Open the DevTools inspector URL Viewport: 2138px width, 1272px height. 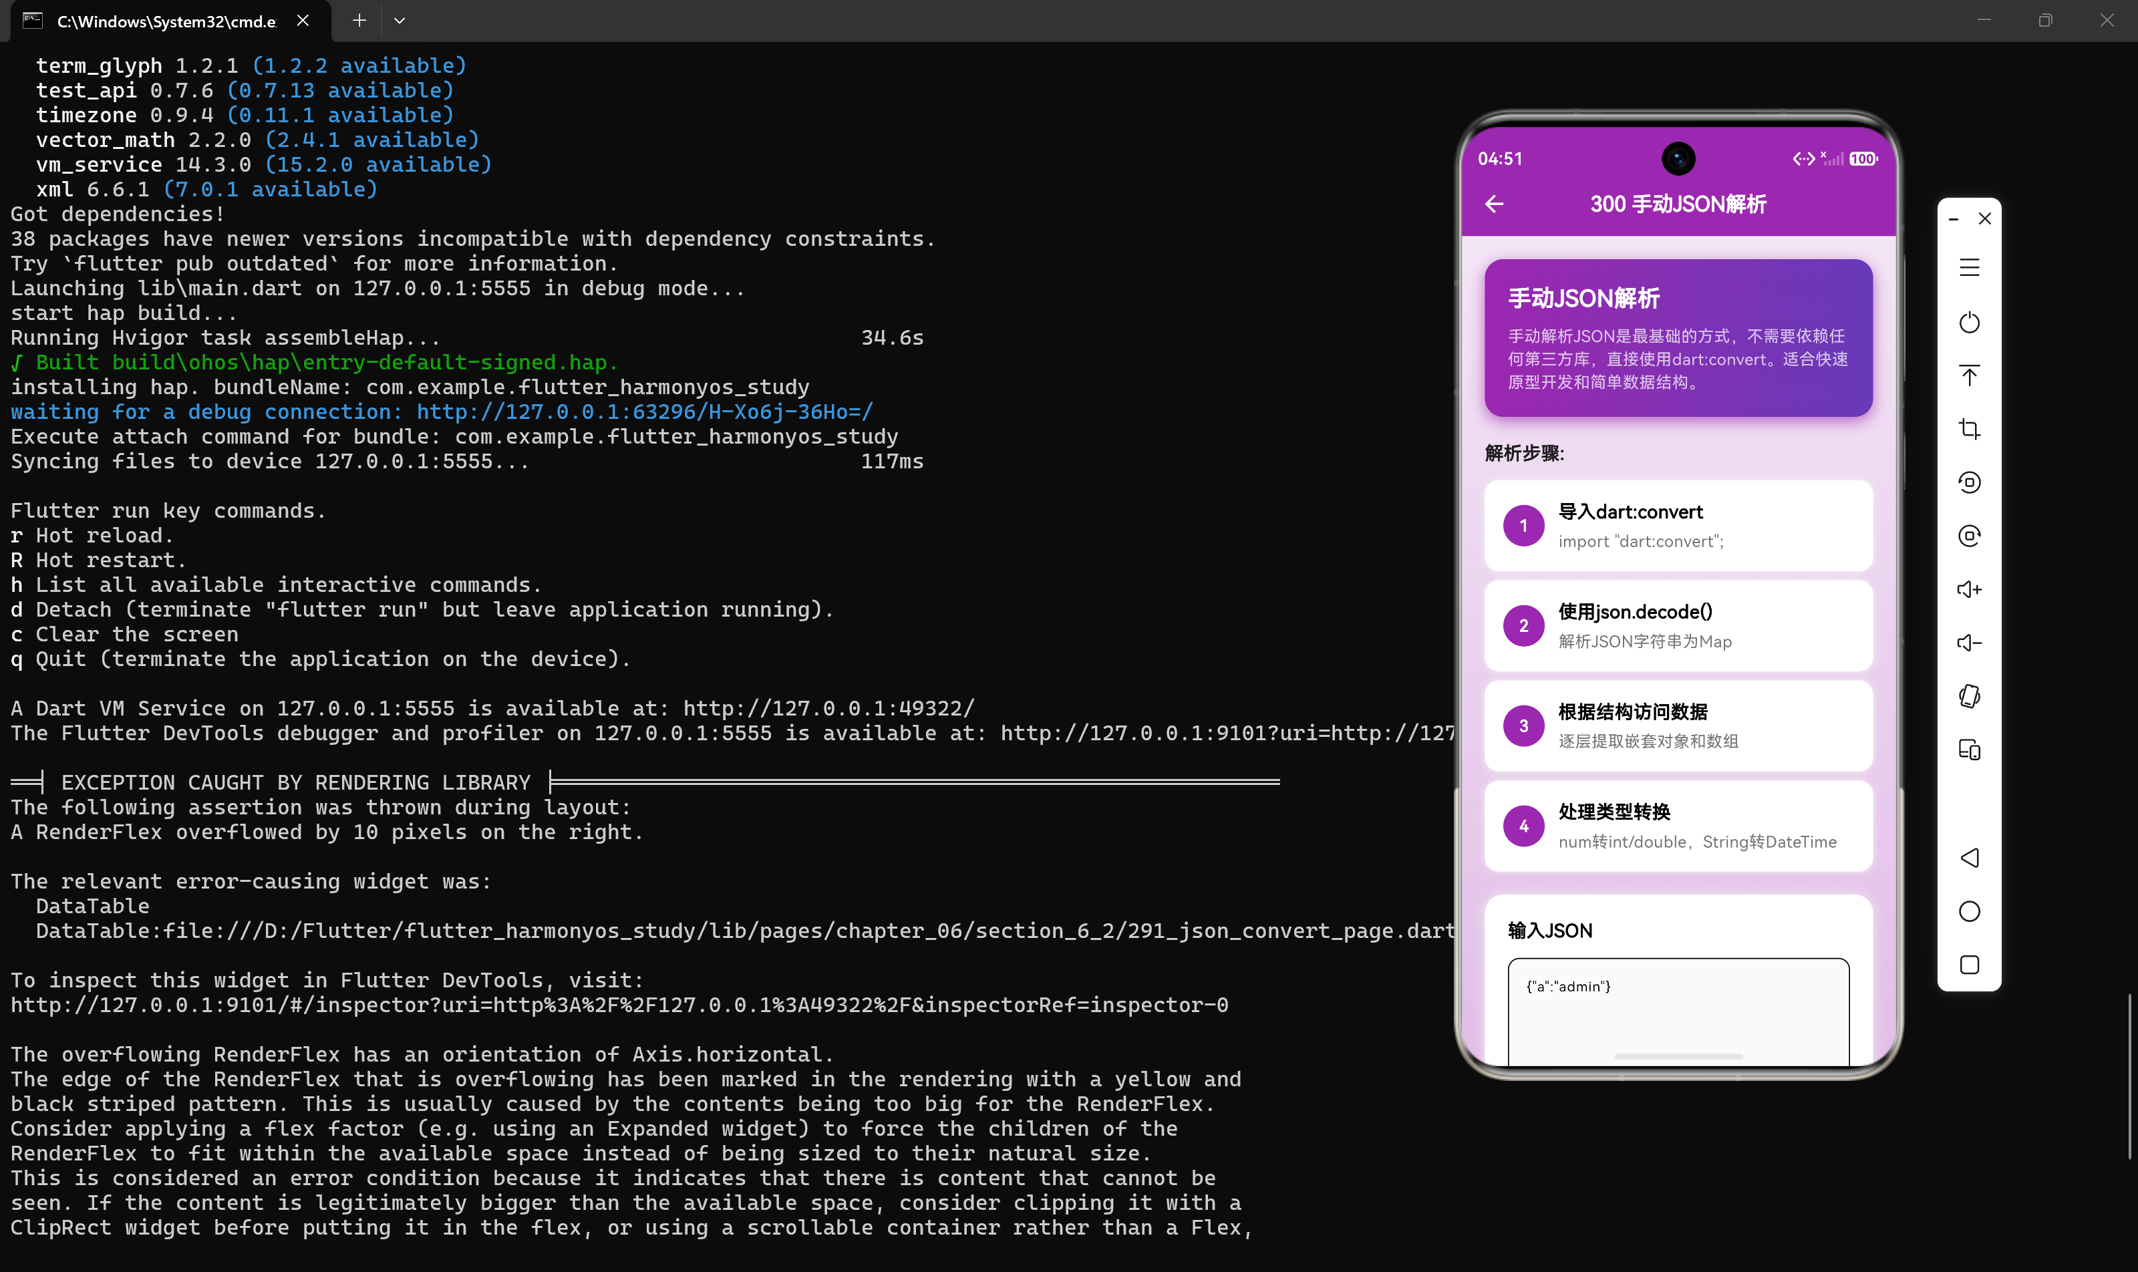(x=619, y=1005)
